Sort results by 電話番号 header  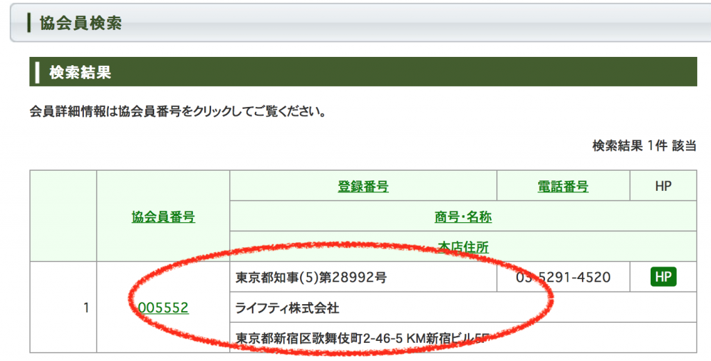[562, 186]
